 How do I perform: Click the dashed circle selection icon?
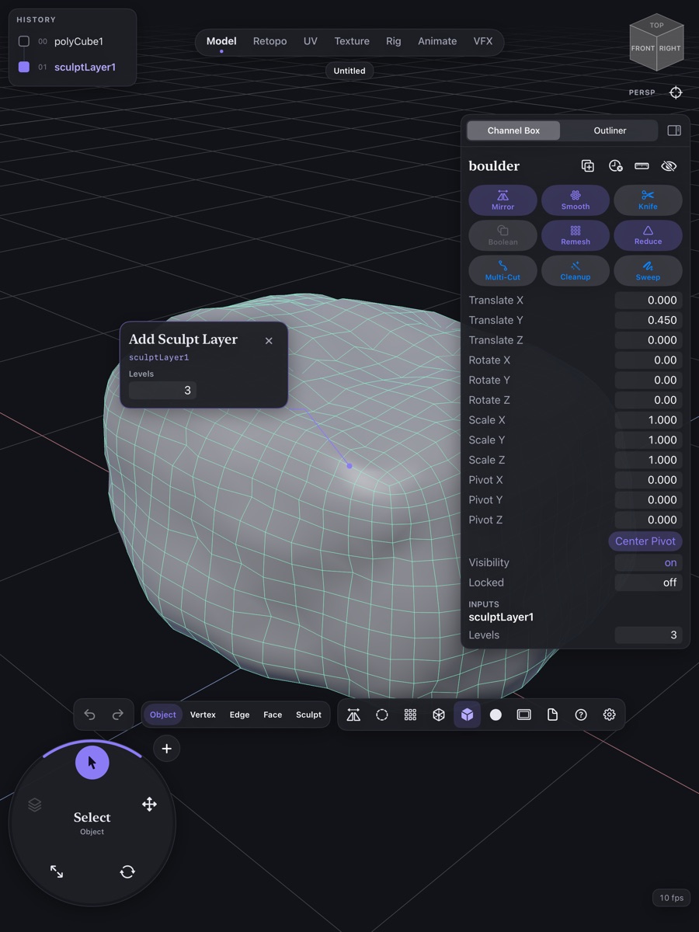point(382,715)
